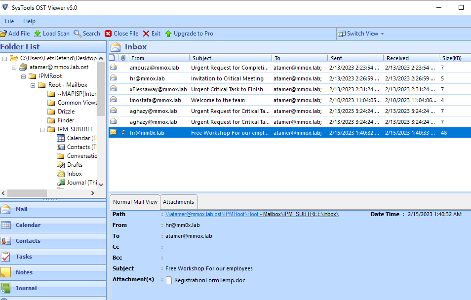This screenshot has height=300, width=471.
Task: Collapse the IPM_SUBTREE folder node
Action: [42, 129]
